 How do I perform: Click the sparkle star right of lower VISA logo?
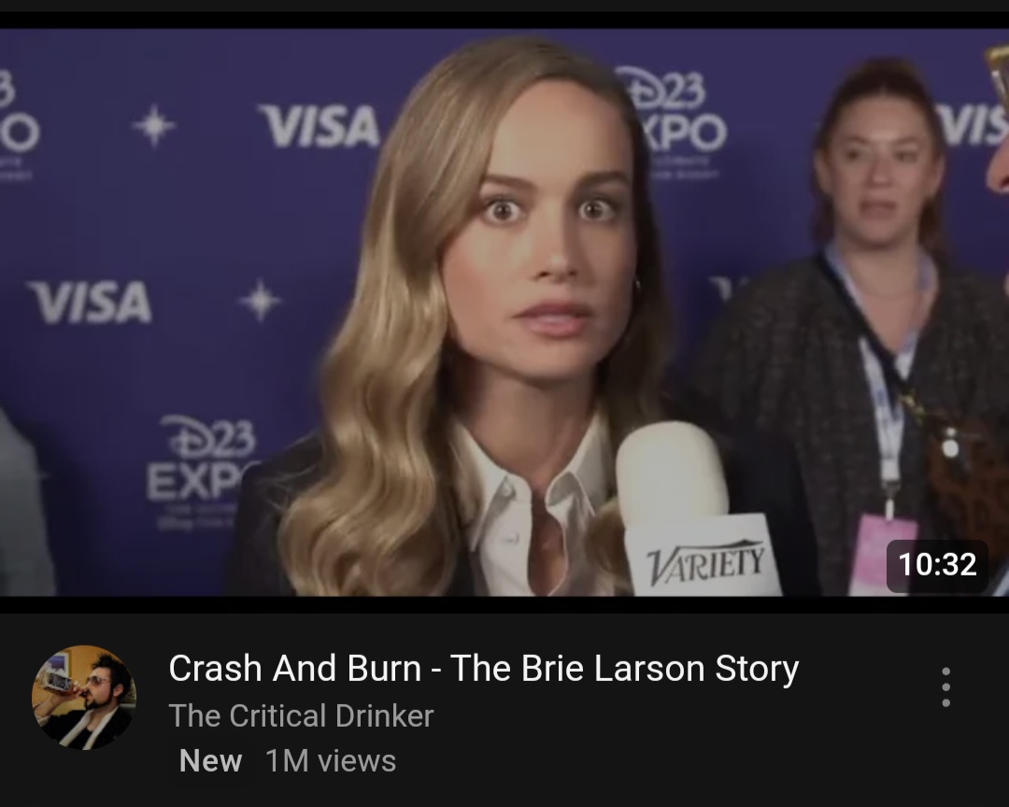point(260,301)
